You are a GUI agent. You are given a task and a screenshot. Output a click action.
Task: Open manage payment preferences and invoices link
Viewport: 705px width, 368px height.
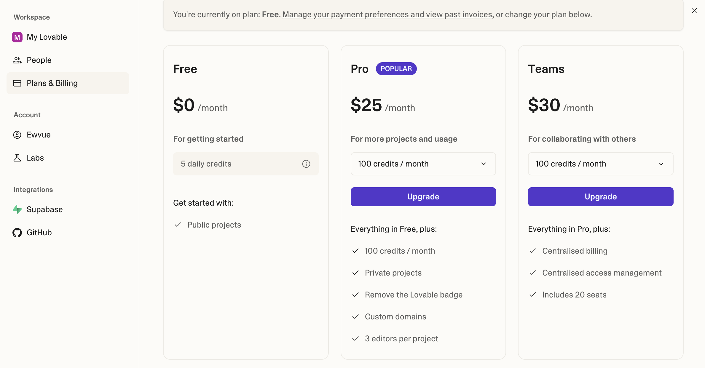click(x=387, y=15)
